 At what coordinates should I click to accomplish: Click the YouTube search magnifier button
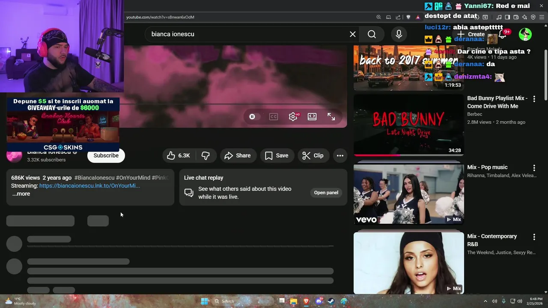[x=372, y=34]
